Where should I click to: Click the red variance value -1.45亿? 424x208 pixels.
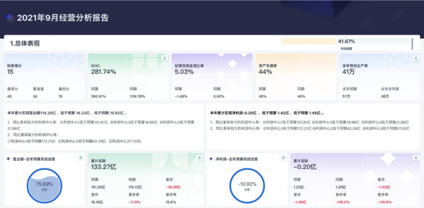[x=300, y=202]
